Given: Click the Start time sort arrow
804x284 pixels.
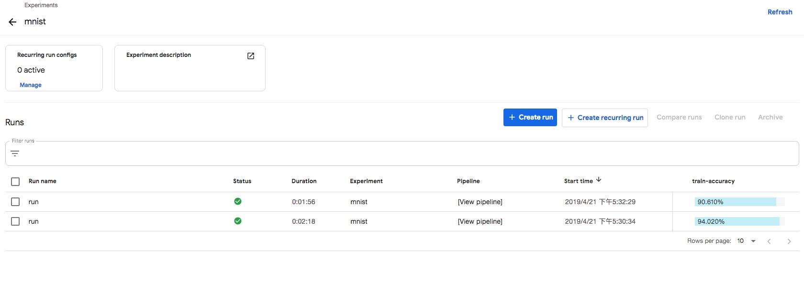Looking at the screenshot, I should pyautogui.click(x=599, y=180).
